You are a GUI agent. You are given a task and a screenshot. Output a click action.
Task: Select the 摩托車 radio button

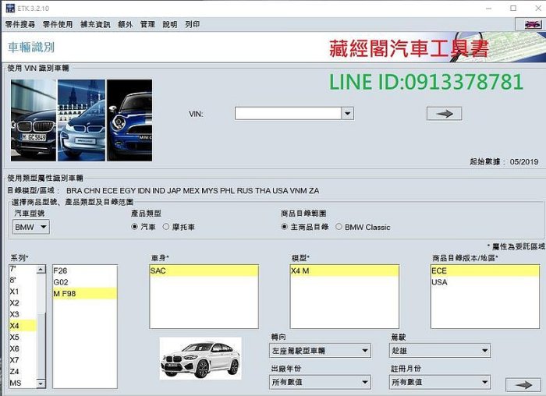click(166, 227)
